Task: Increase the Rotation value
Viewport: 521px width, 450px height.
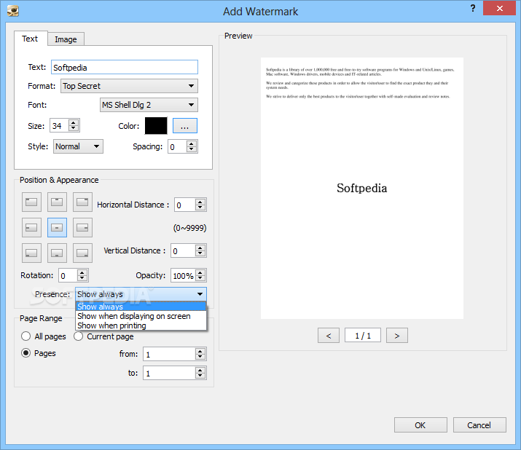Action: click(82, 272)
